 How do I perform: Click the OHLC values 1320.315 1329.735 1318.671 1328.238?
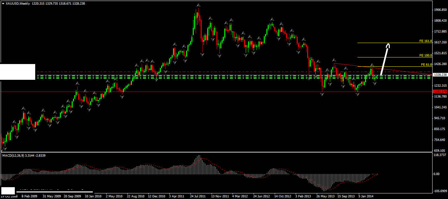pyautogui.click(x=58, y=3)
